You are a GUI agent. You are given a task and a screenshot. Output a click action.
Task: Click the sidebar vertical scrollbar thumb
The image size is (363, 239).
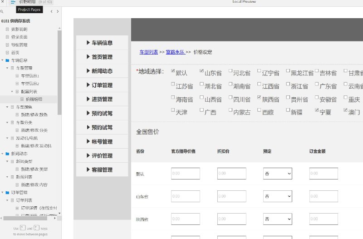[x=59, y=73]
